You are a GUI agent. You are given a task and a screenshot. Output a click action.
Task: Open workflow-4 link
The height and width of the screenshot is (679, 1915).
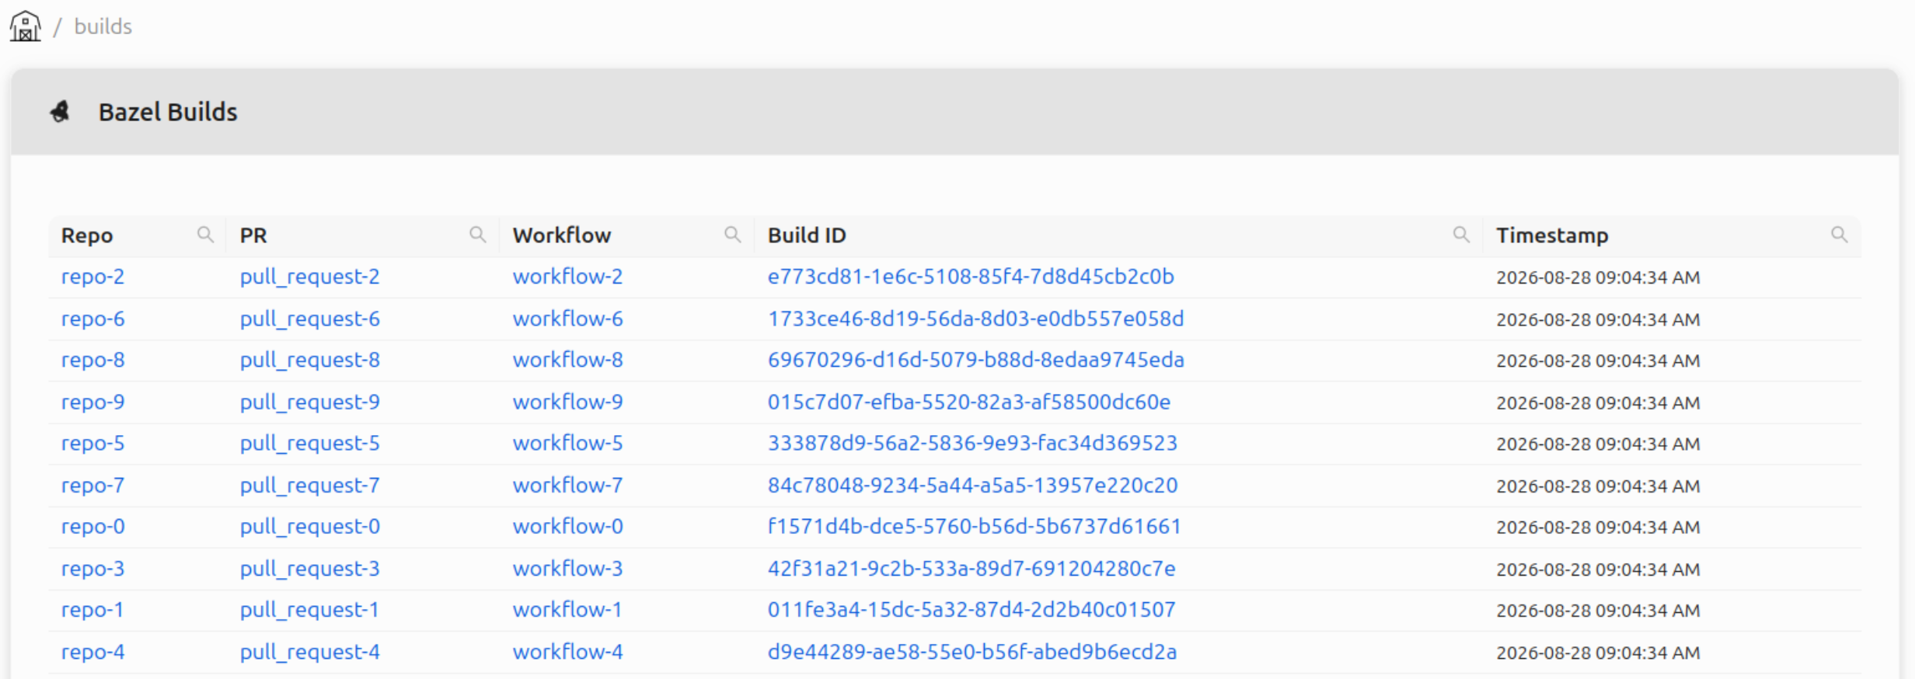[x=568, y=651]
